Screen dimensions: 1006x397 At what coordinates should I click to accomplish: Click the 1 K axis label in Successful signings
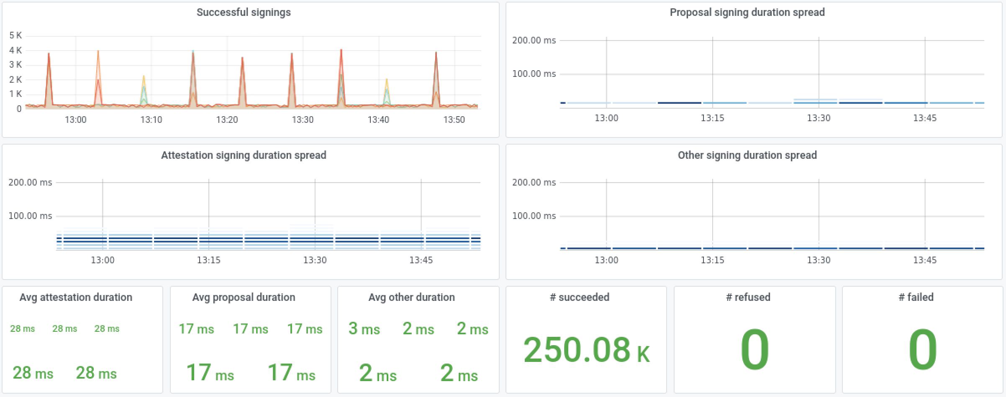pos(15,94)
